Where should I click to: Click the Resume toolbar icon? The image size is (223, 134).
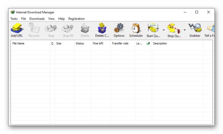pos(34,28)
